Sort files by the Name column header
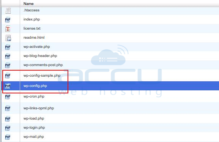 coord(28,4)
